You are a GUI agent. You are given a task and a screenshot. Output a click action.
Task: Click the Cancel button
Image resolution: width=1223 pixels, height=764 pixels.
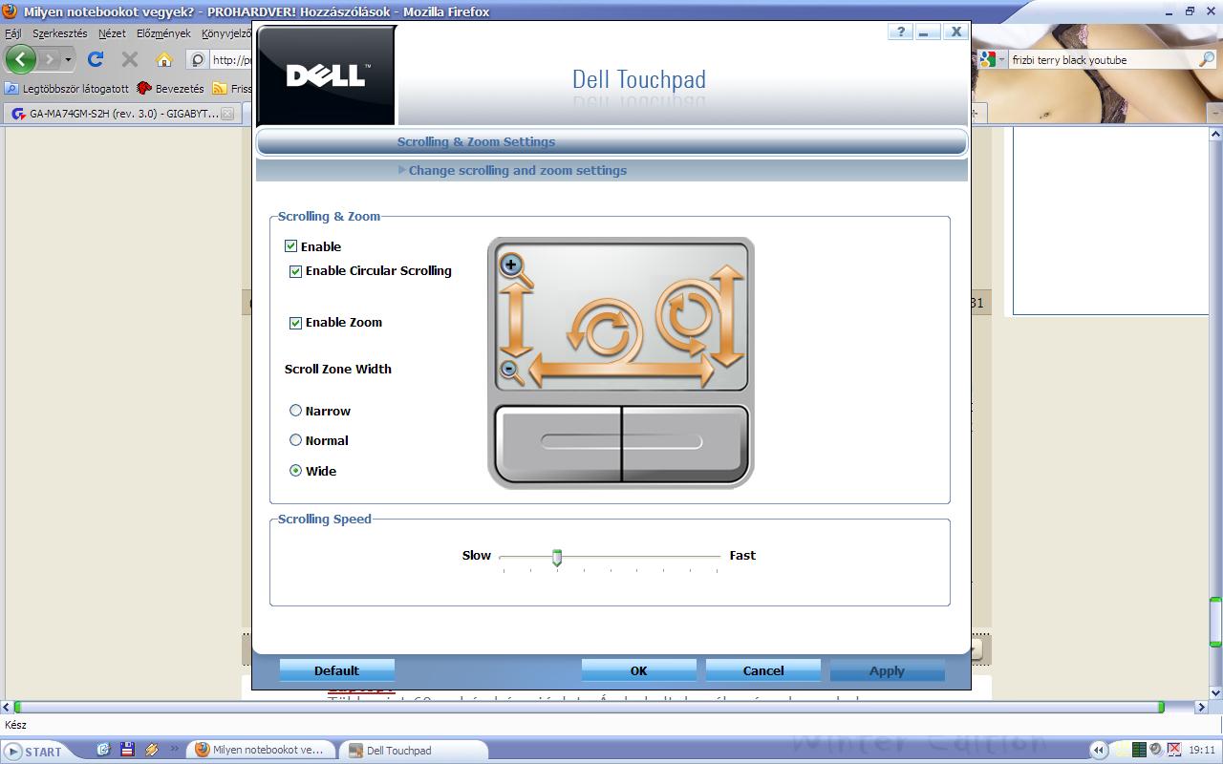point(762,670)
